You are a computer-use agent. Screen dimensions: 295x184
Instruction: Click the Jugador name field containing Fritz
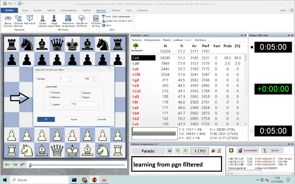(84, 104)
